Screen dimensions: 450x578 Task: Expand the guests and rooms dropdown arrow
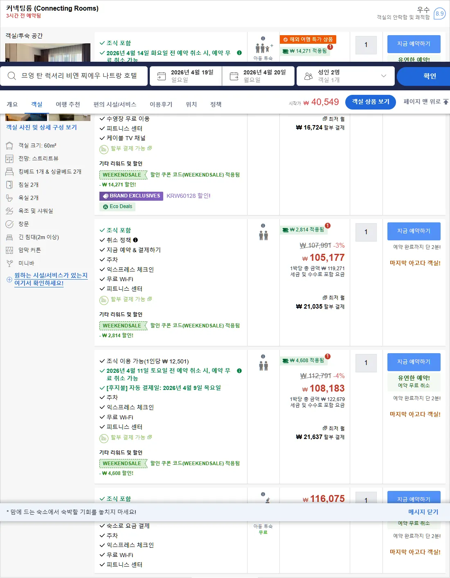tap(384, 76)
